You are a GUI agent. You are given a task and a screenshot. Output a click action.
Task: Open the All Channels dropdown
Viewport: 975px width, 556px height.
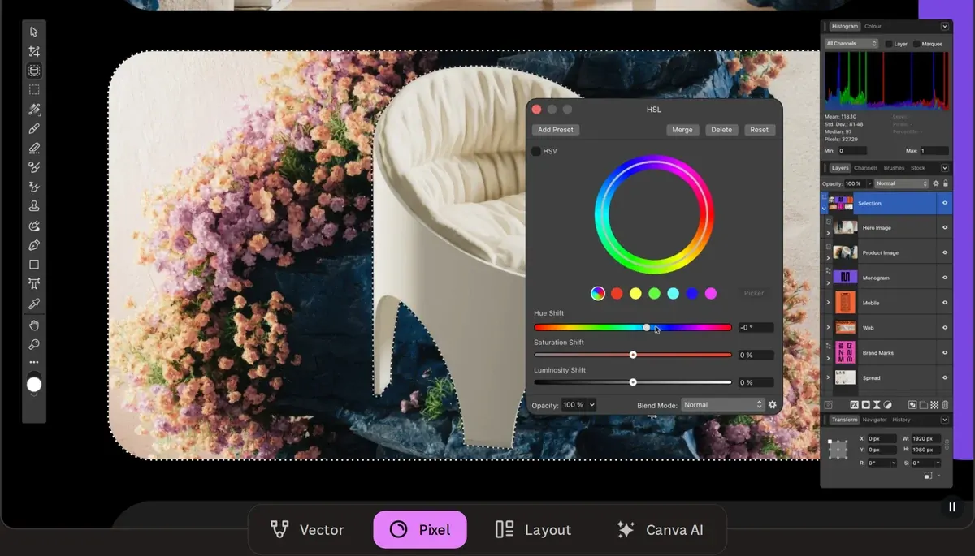pyautogui.click(x=851, y=44)
